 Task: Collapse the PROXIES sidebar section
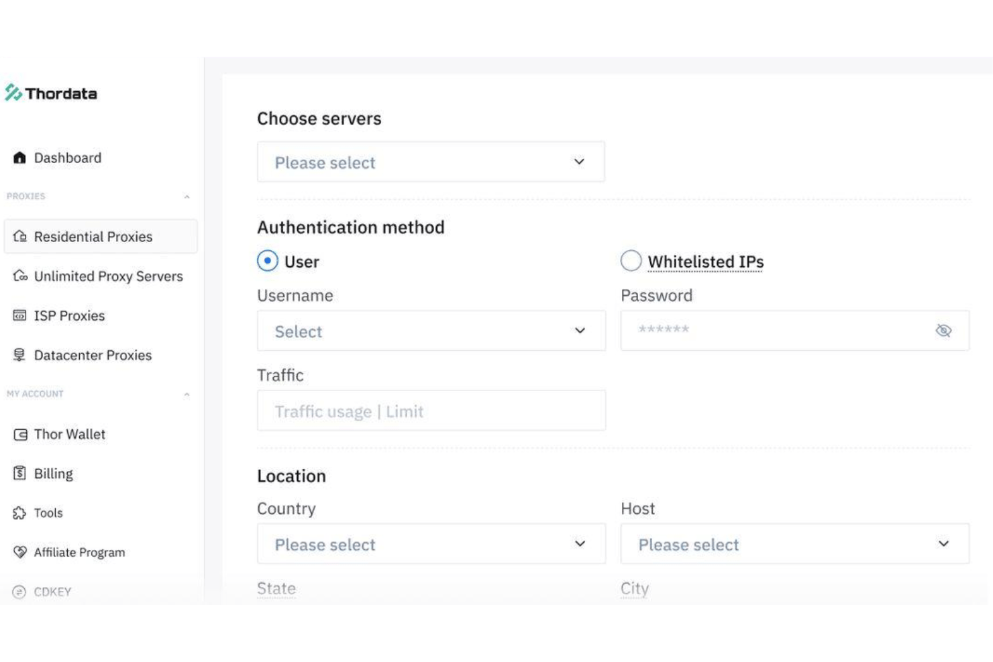click(187, 197)
